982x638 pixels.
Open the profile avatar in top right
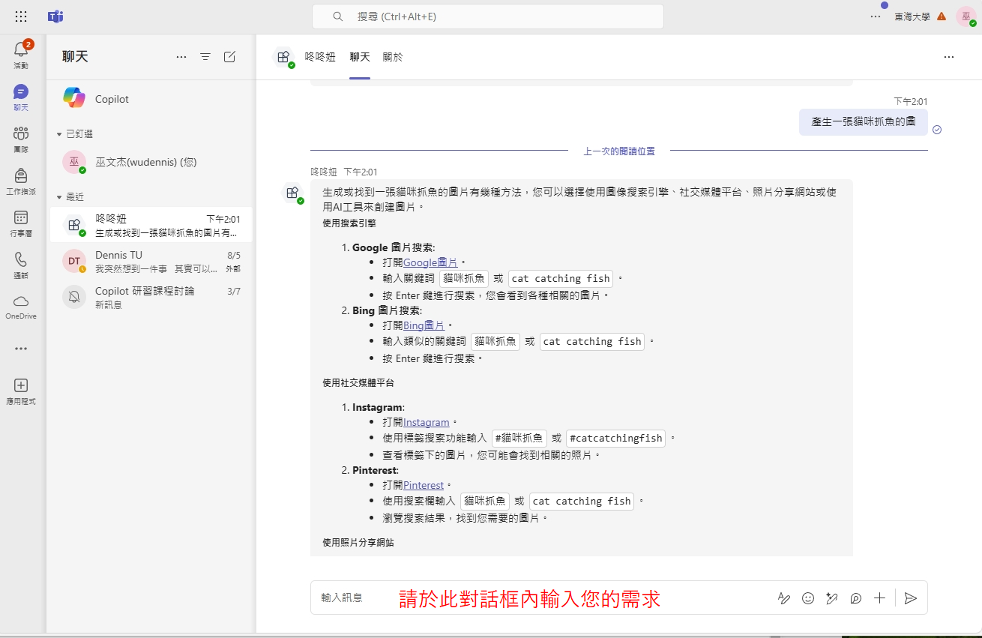coord(966,16)
